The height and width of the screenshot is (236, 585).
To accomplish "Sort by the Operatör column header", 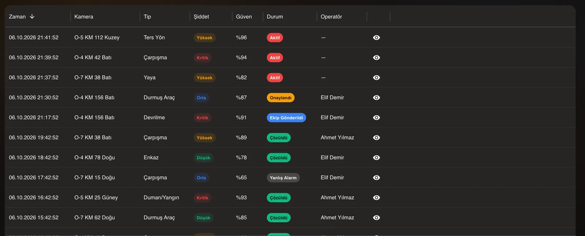I will 331,17.
